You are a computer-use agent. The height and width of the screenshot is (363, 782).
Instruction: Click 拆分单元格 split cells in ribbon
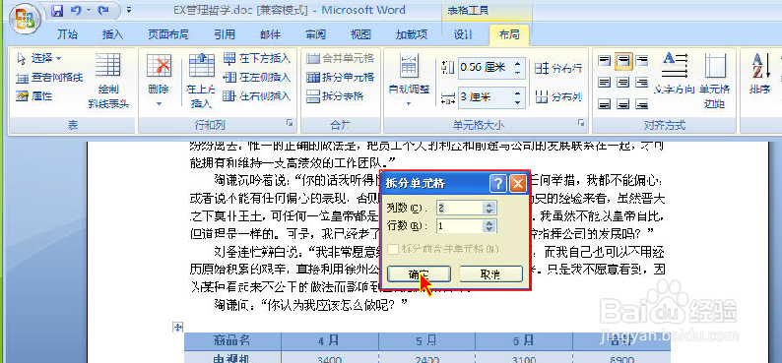coord(340,77)
